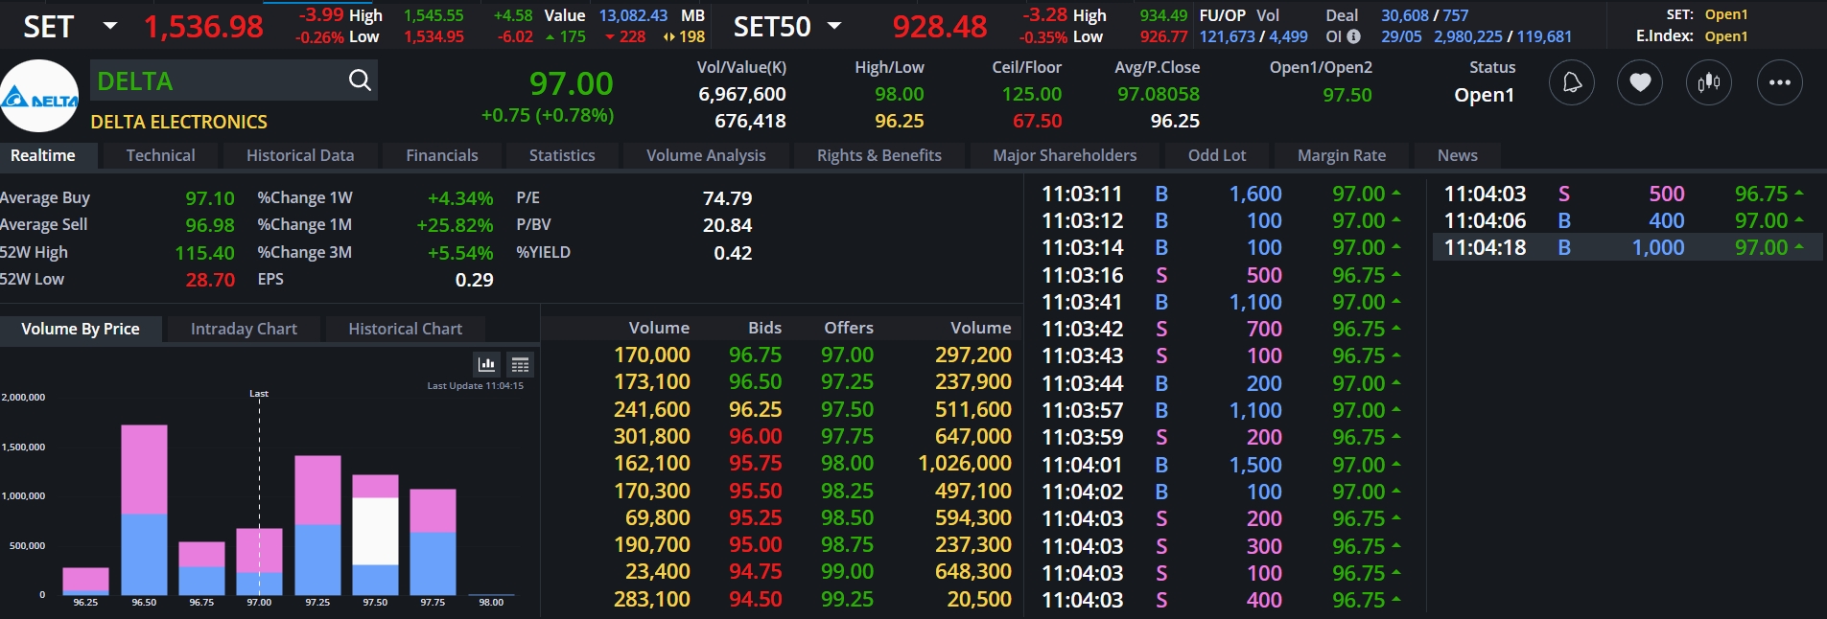Click the floor price 67.50
This screenshot has width=1827, height=619.
(x=1038, y=121)
